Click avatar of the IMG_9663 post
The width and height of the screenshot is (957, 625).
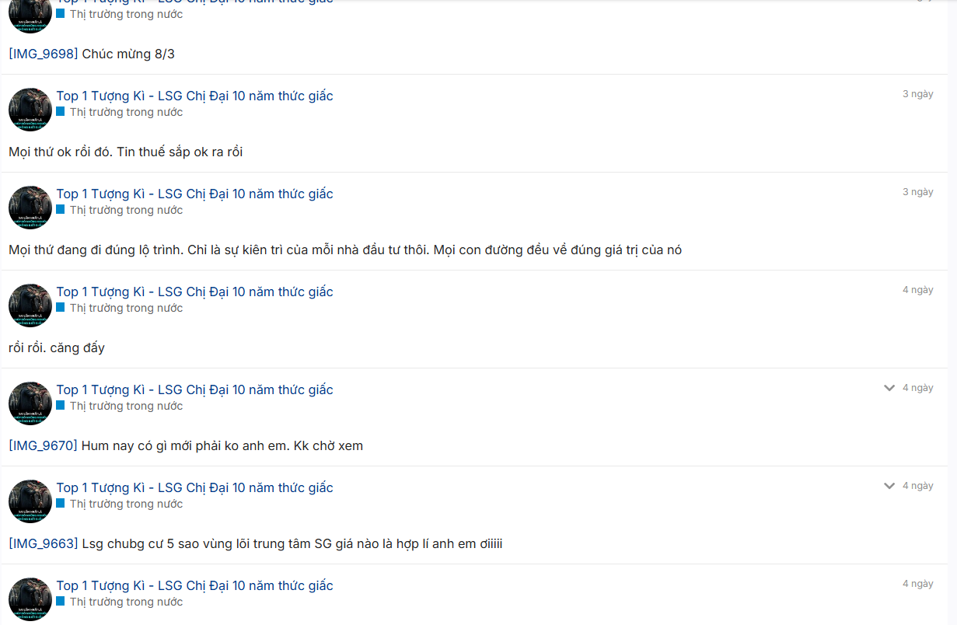tap(30, 501)
